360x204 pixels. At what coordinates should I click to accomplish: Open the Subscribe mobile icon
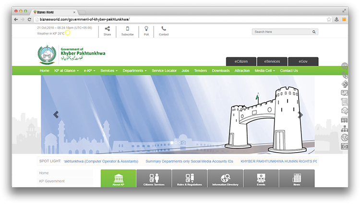(127, 29)
